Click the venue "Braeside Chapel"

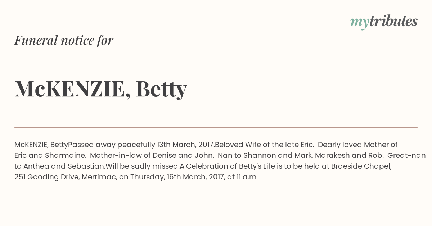coord(361,166)
